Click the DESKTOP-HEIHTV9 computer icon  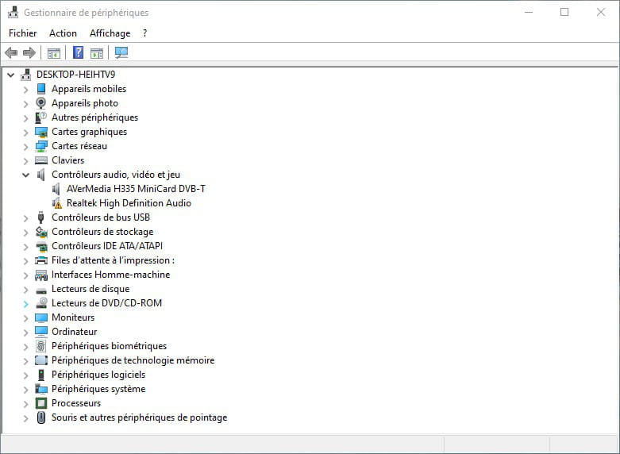click(25, 75)
